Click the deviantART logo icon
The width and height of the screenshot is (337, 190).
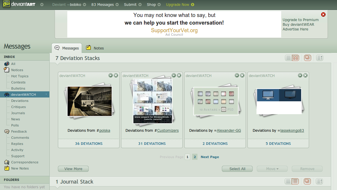tap(6, 4)
